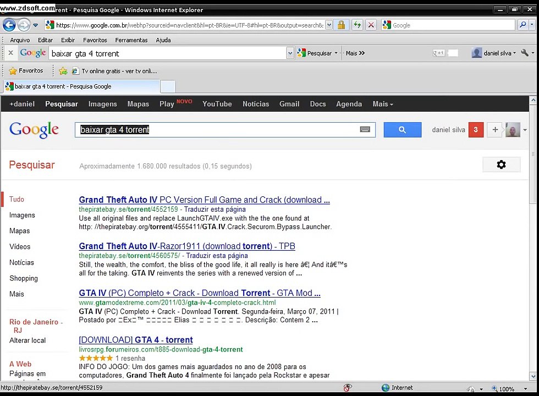The width and height of the screenshot is (539, 396).
Task: Open Agenda from the Google bar
Action: pos(349,104)
